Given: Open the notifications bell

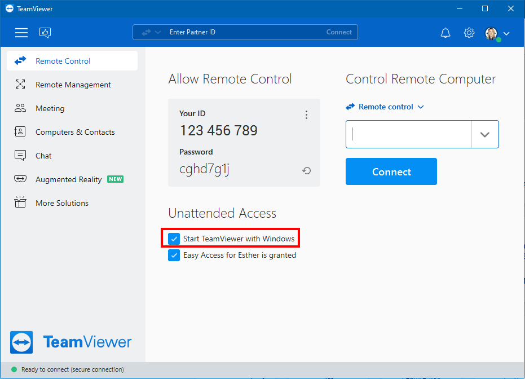Looking at the screenshot, I should [445, 33].
